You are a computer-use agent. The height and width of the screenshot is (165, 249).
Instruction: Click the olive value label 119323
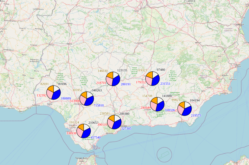pos(142,70)
